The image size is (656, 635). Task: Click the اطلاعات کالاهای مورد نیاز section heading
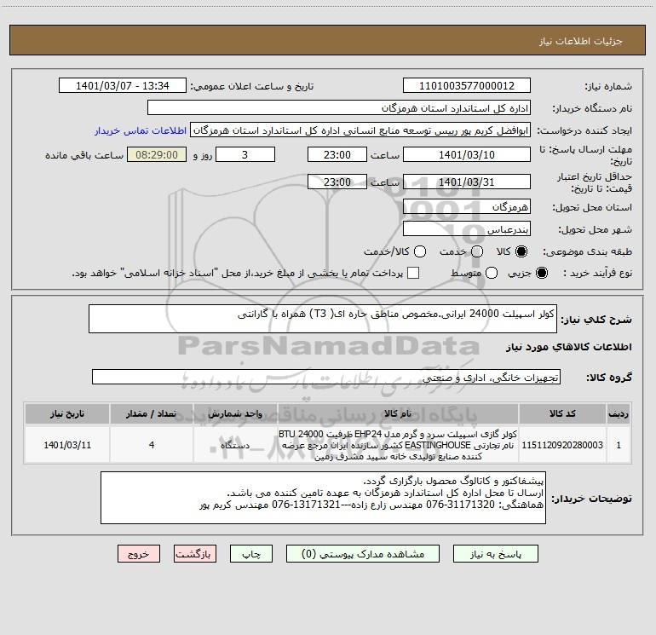click(x=569, y=347)
